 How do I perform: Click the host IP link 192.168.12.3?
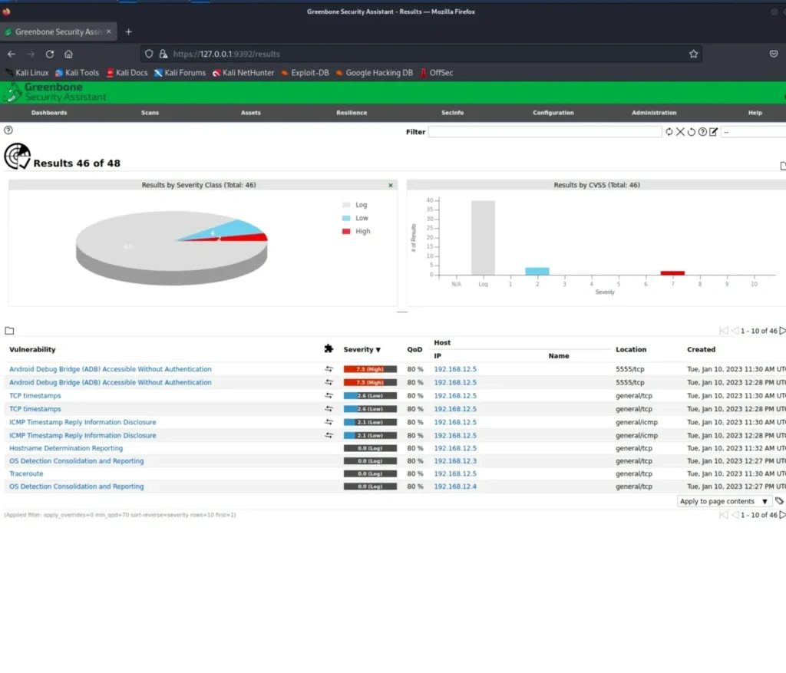(x=455, y=461)
